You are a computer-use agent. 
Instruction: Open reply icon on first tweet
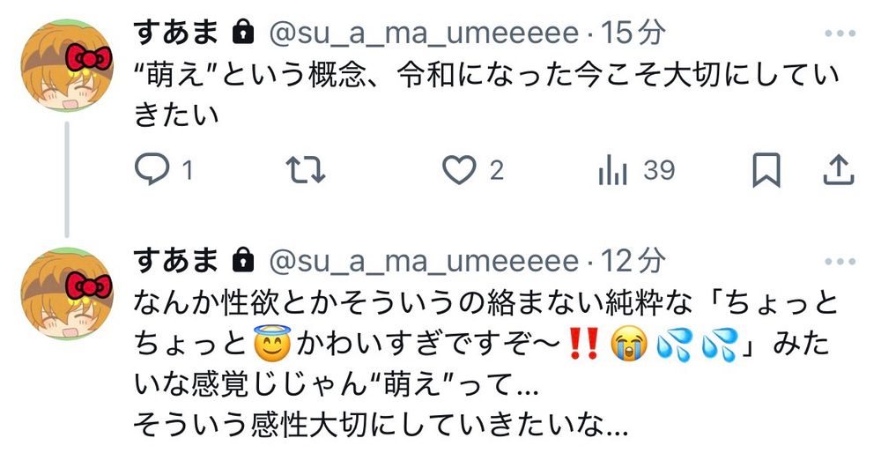coord(152,169)
